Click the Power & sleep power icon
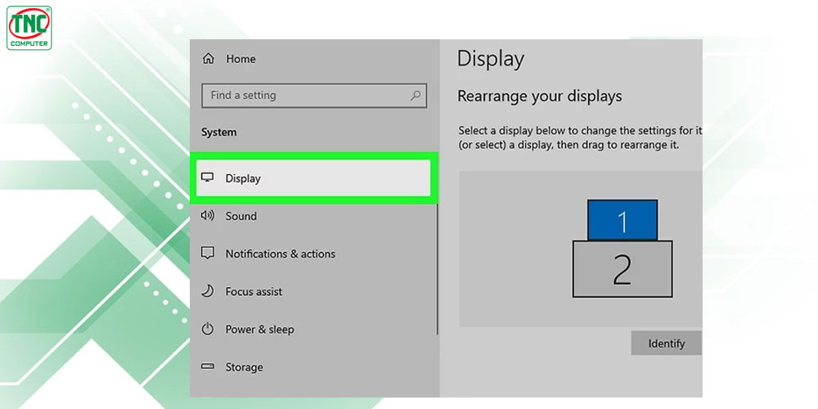Viewport: 818px width, 409px height. tap(208, 329)
